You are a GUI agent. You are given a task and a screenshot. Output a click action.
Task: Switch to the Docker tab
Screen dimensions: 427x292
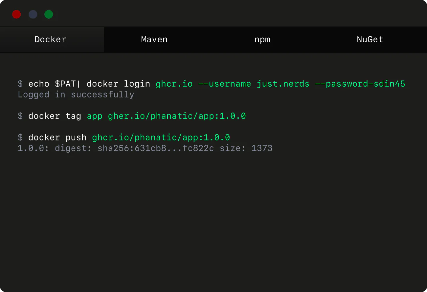[50, 40]
